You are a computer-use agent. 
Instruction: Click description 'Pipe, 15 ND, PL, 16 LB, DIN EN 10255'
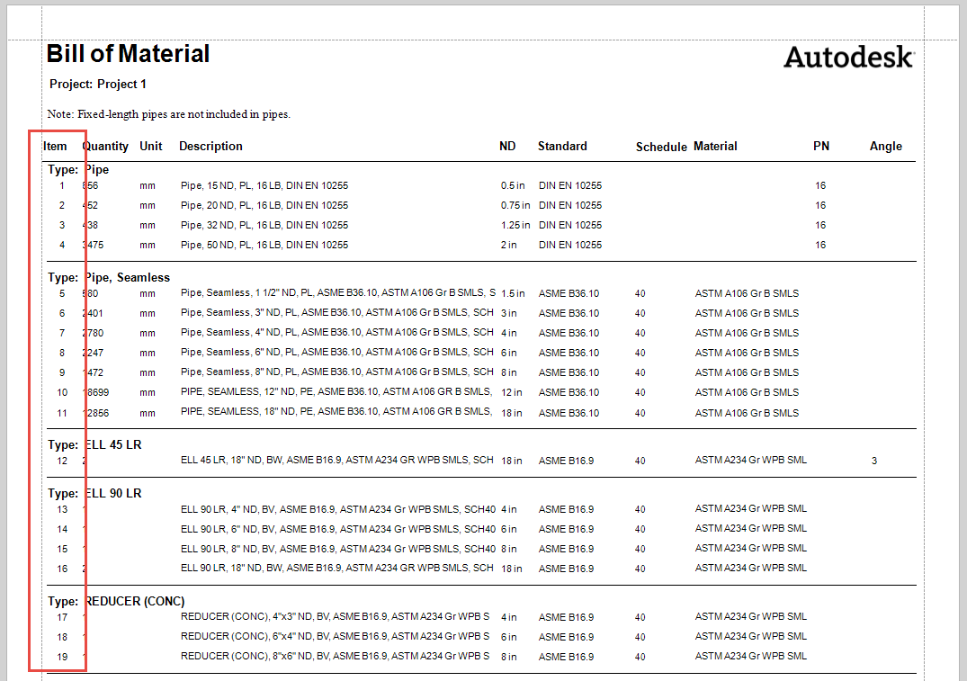(x=264, y=185)
